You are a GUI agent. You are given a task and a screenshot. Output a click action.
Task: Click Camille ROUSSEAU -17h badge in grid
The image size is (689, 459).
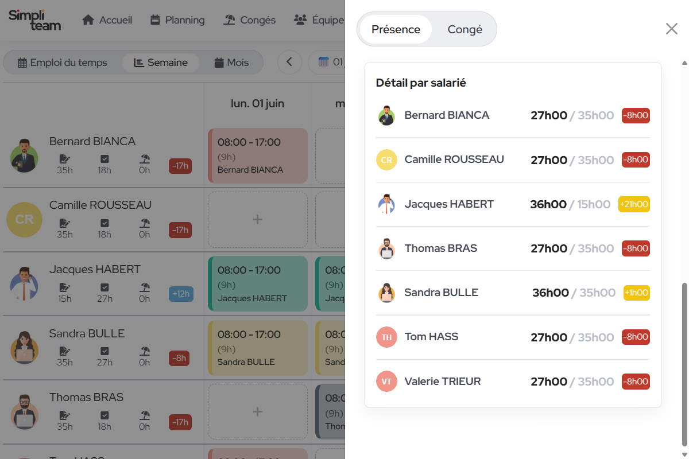180,230
